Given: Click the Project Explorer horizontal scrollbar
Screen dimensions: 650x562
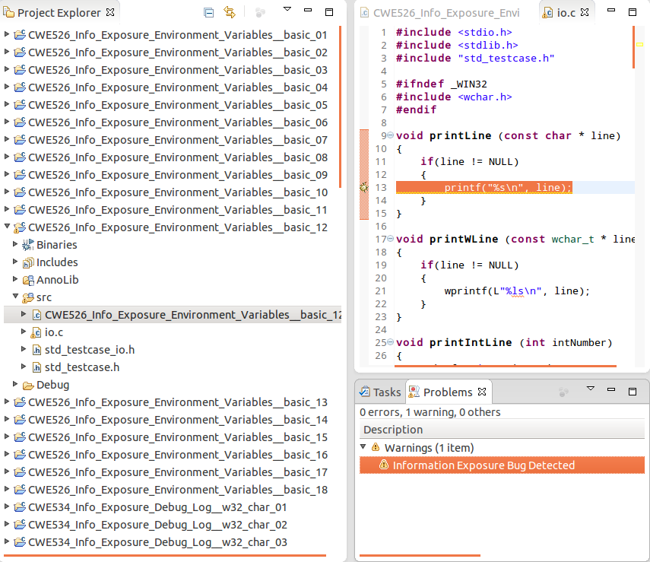Looking at the screenshot, I should [x=165, y=555].
